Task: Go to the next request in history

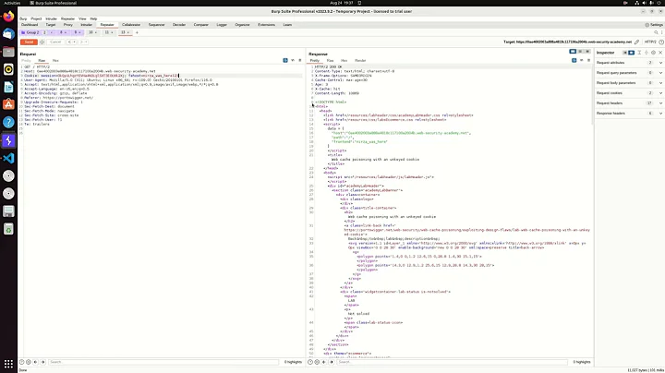Action: point(81,42)
